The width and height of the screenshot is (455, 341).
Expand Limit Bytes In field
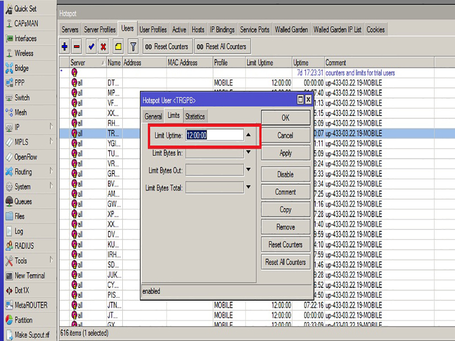[x=249, y=152]
